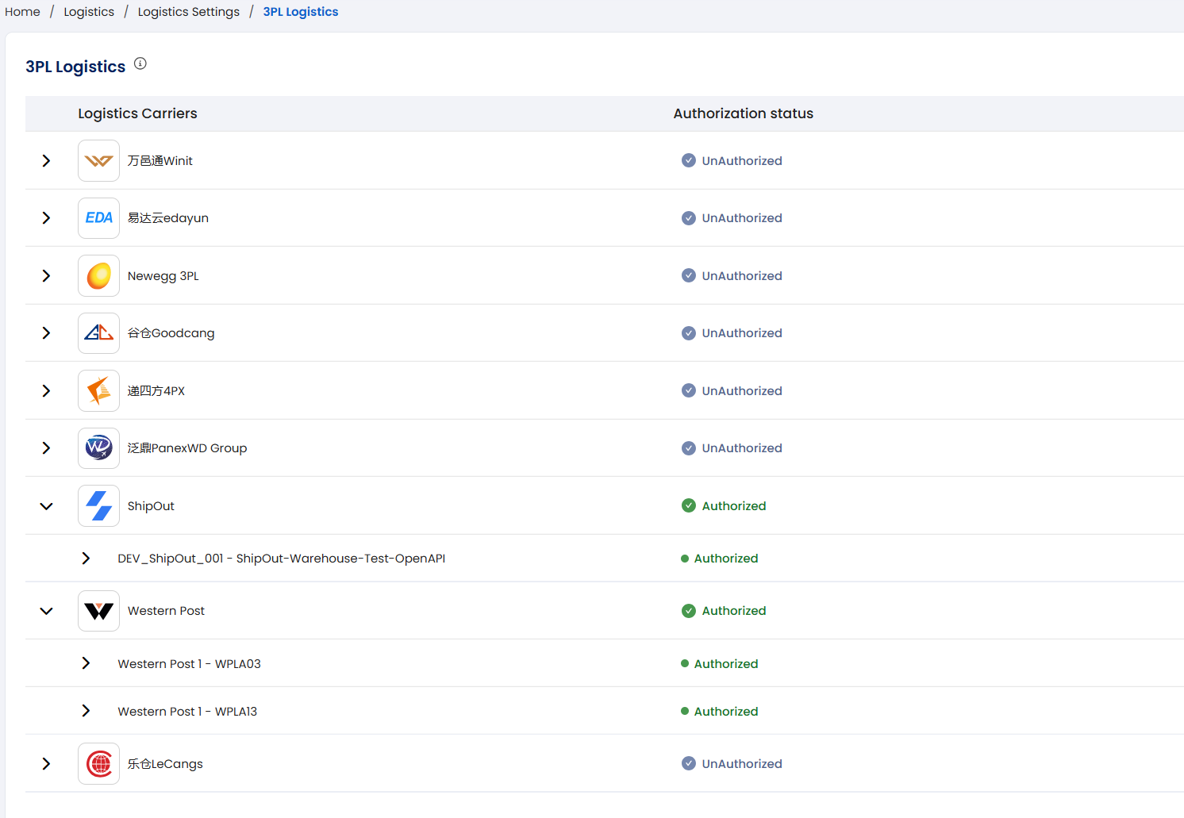Navigate to Logistics breadcrumb link

89,12
